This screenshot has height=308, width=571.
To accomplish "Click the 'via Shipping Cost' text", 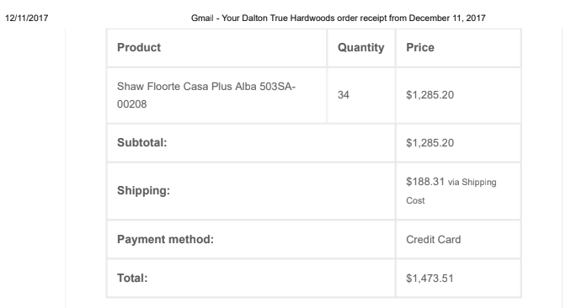I will tap(451, 191).
